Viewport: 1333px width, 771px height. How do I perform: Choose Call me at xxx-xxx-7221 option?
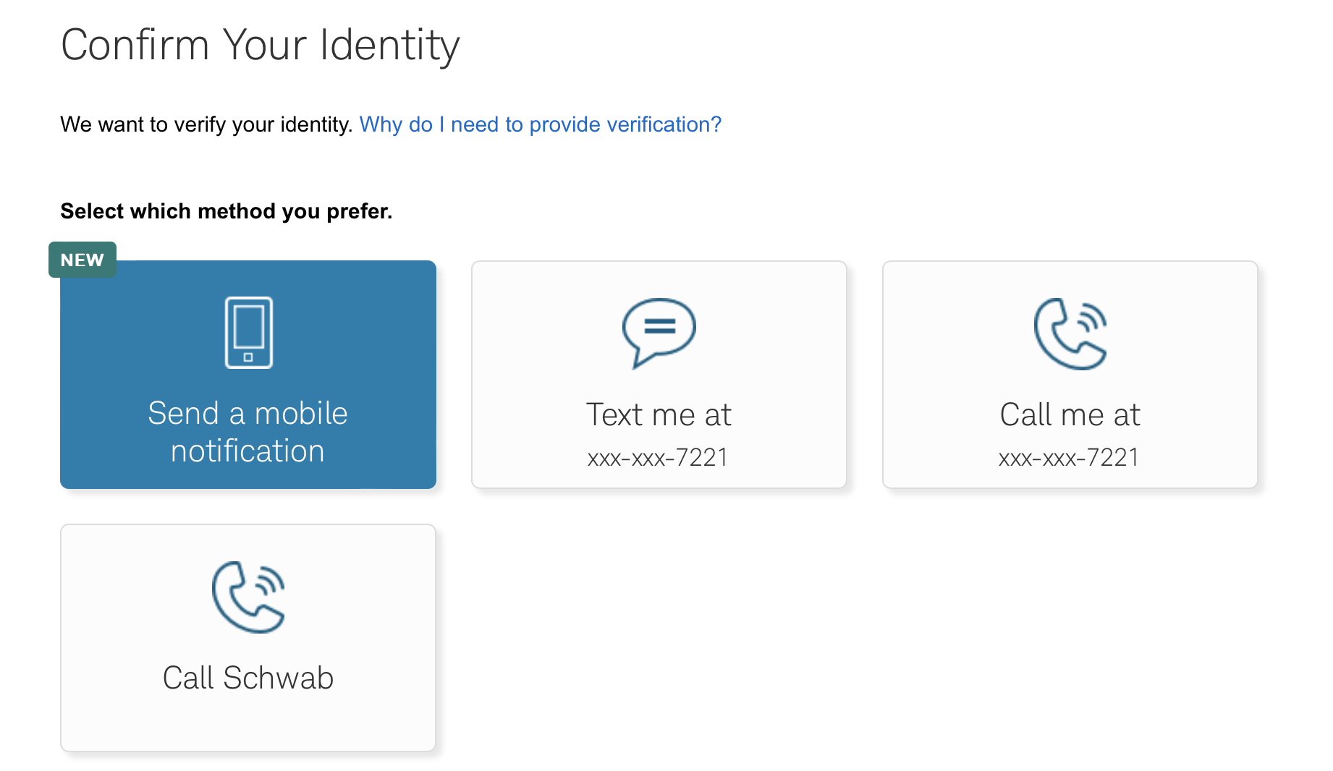tap(1070, 375)
